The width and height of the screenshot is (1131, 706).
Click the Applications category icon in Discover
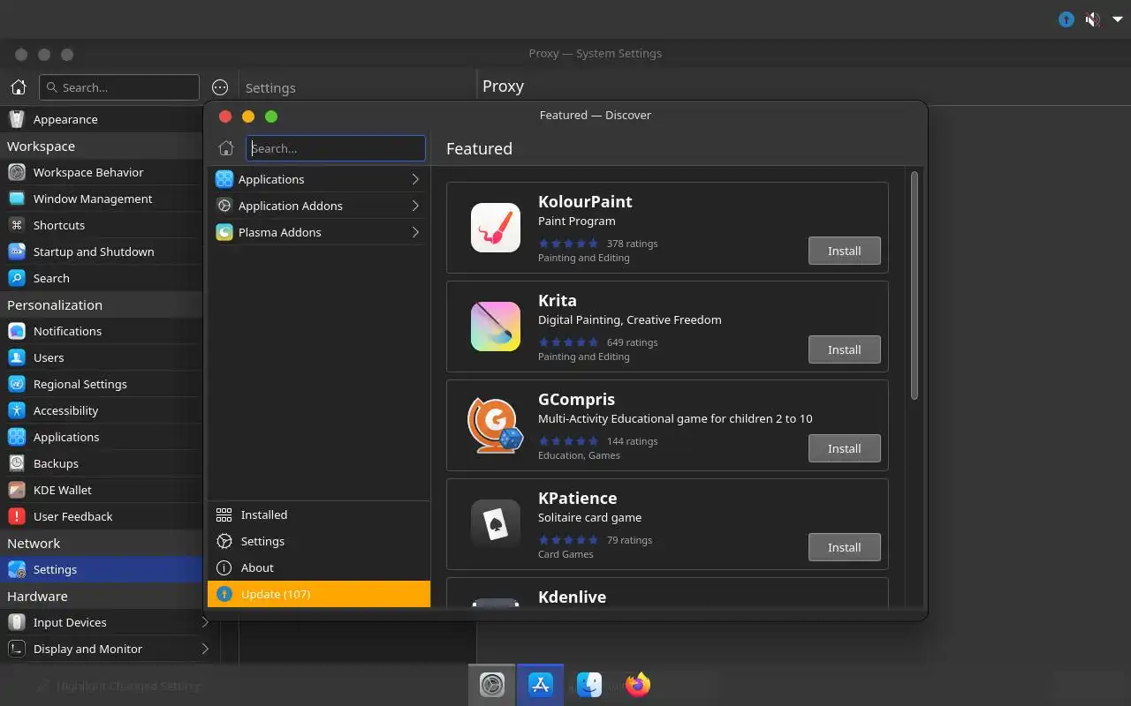pos(224,179)
